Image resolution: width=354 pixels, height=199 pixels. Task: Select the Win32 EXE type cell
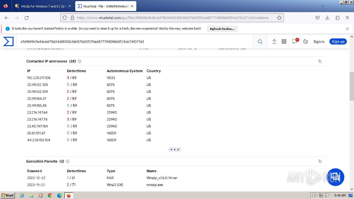pyautogui.click(x=115, y=185)
